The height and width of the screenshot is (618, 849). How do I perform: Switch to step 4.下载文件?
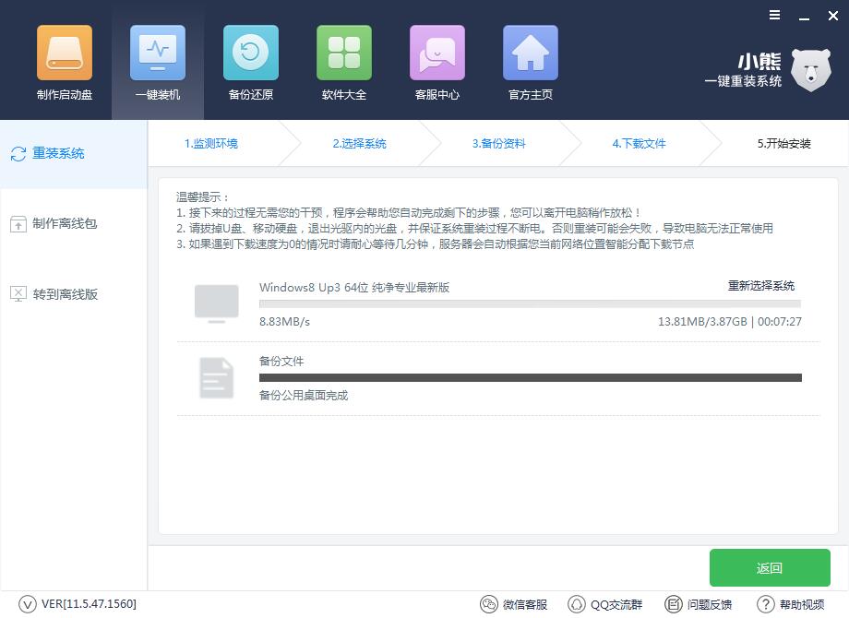click(x=639, y=144)
